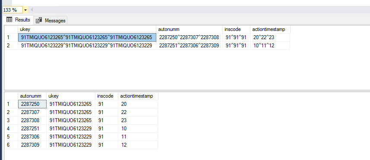
Task: Select the ukey column header in top grid
Action: pyautogui.click(x=87, y=29)
